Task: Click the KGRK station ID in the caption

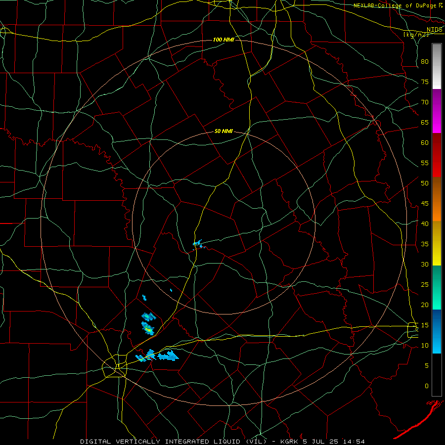Action: pyautogui.click(x=291, y=442)
